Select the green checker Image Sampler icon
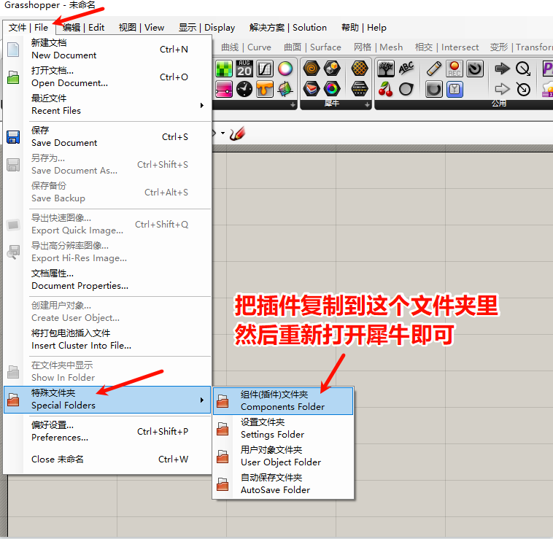The width and height of the screenshot is (553, 539). 224,69
